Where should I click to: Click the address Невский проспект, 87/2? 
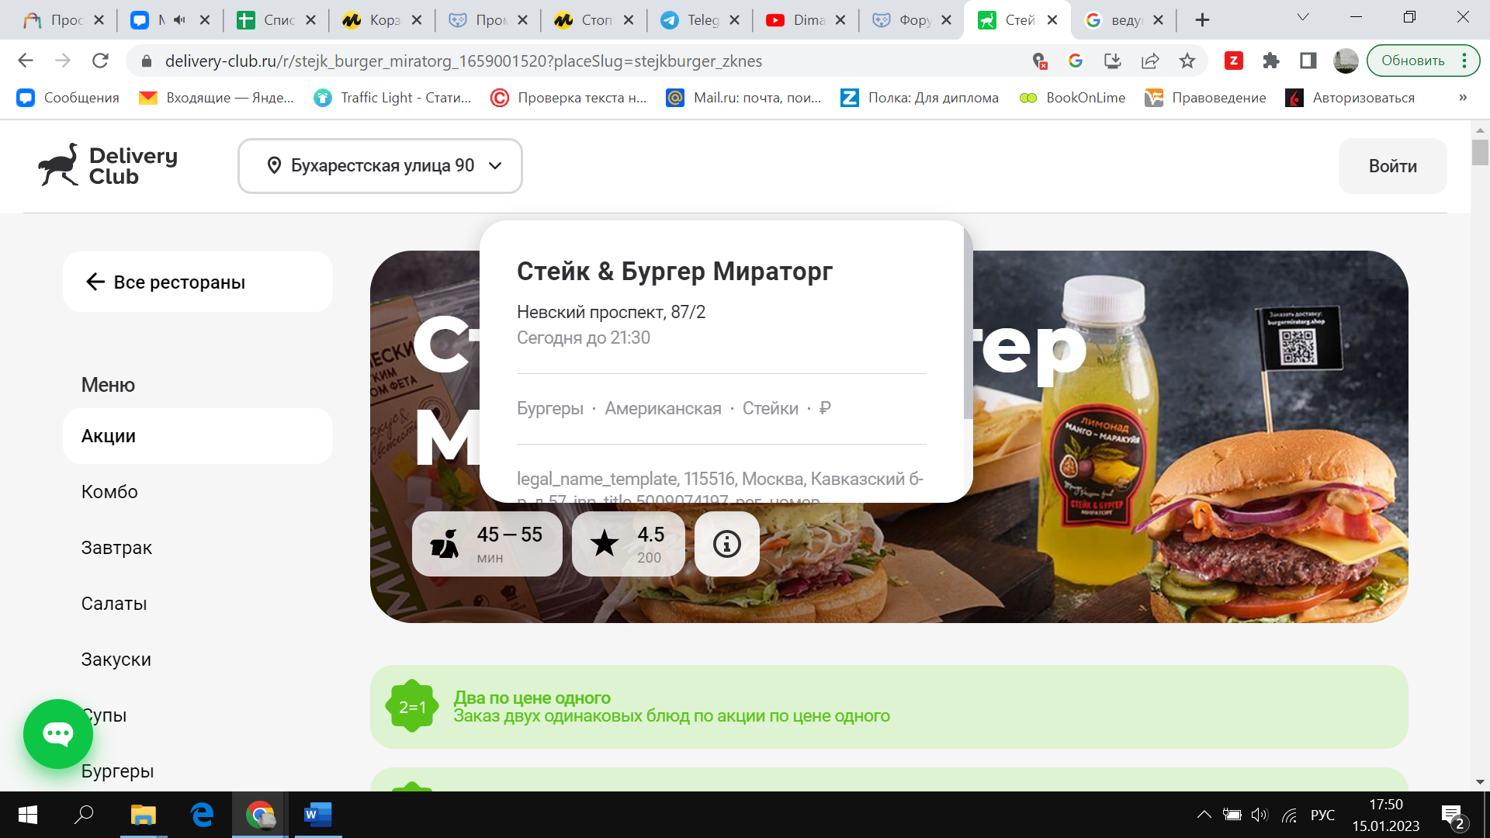point(611,312)
